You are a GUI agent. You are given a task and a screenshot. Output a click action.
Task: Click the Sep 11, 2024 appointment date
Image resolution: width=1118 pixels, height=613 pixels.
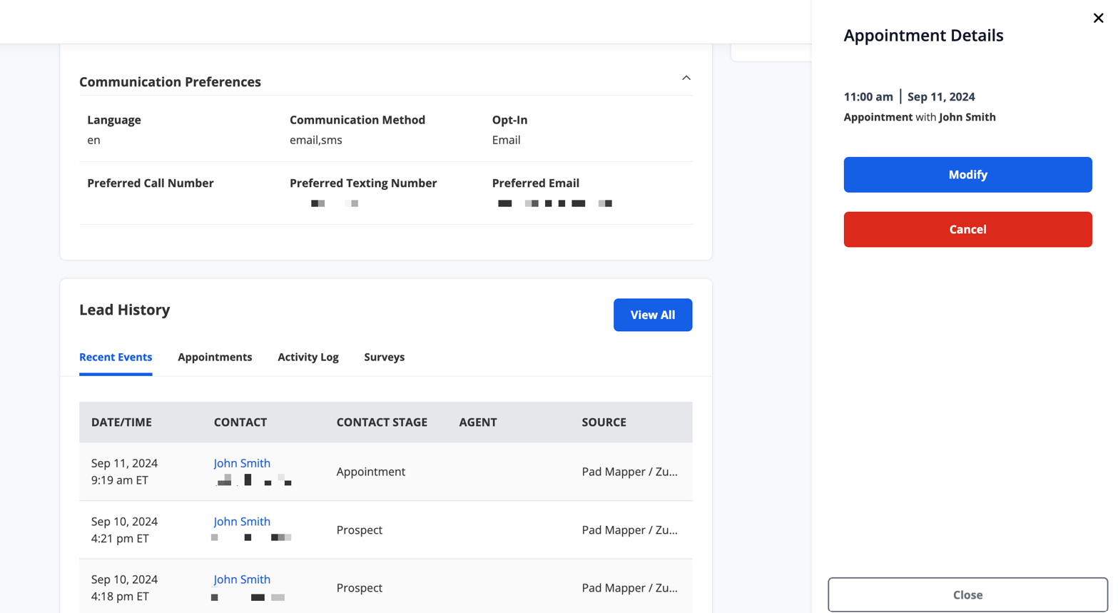click(x=941, y=96)
